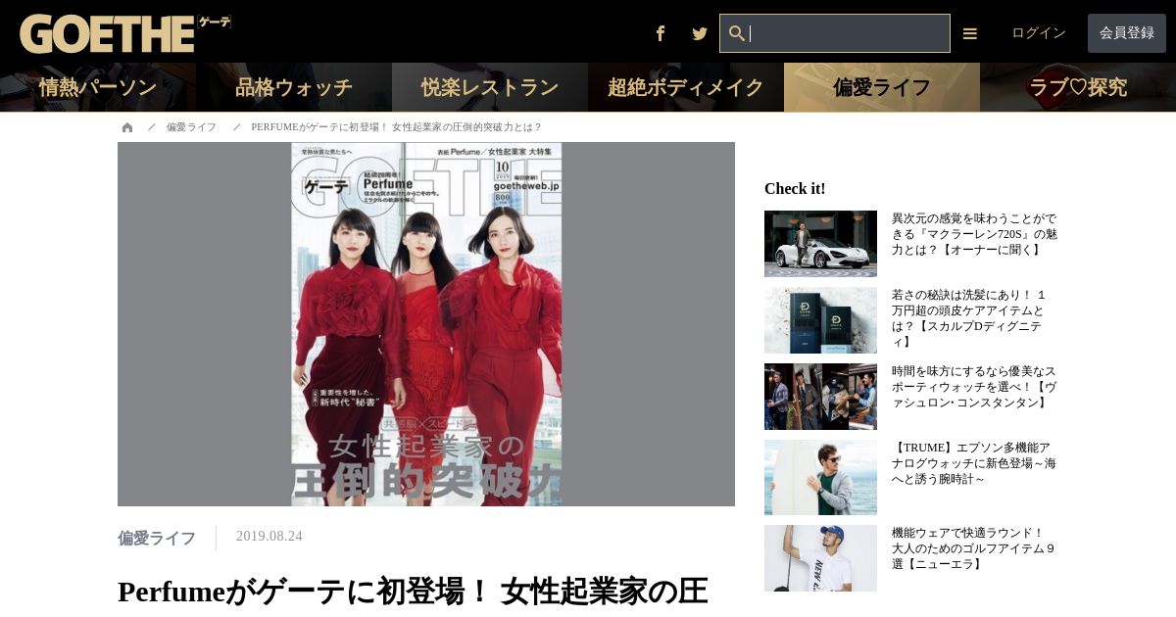Open the McLaren 720S car thumbnail
The width and height of the screenshot is (1176, 617).
click(820, 244)
